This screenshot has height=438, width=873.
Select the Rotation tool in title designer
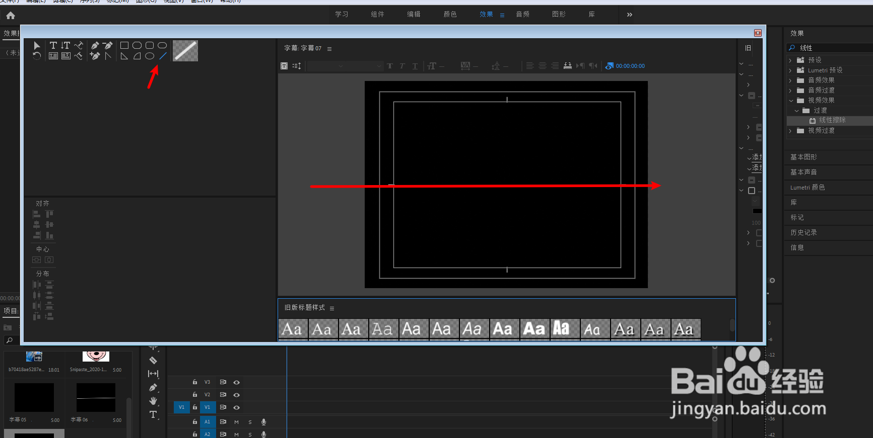(37, 56)
